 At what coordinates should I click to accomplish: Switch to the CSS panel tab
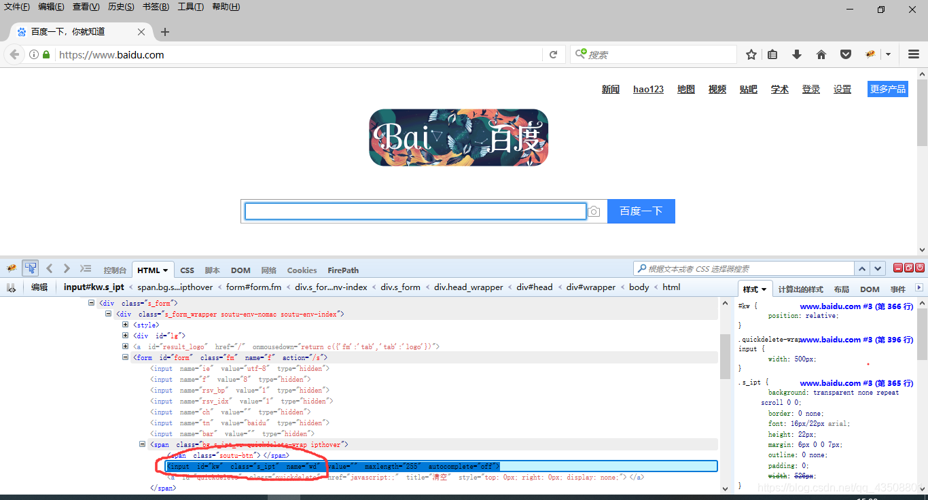[187, 270]
